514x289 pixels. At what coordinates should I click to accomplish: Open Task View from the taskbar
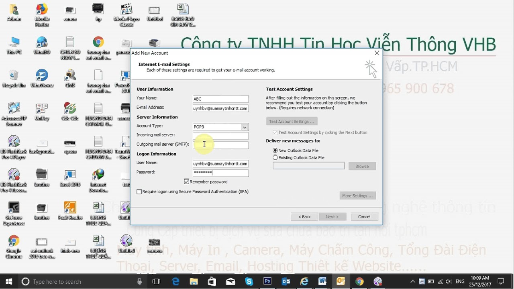pos(157,281)
